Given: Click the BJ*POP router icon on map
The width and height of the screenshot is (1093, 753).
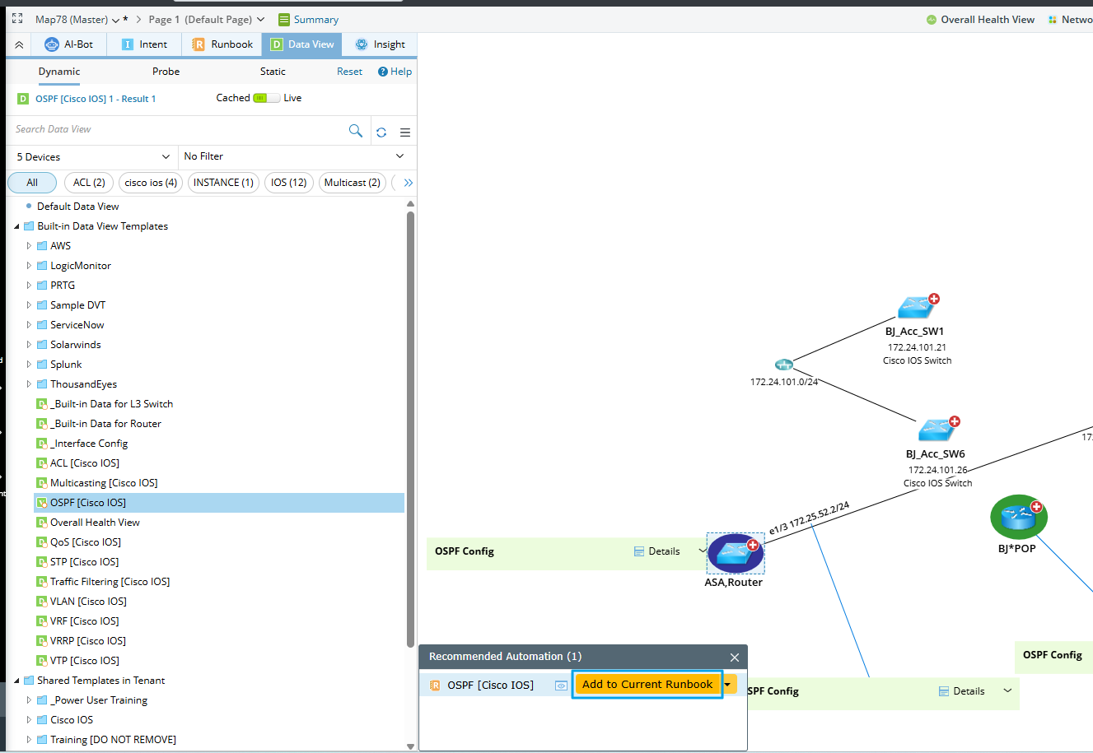Looking at the screenshot, I should pyautogui.click(x=1018, y=517).
